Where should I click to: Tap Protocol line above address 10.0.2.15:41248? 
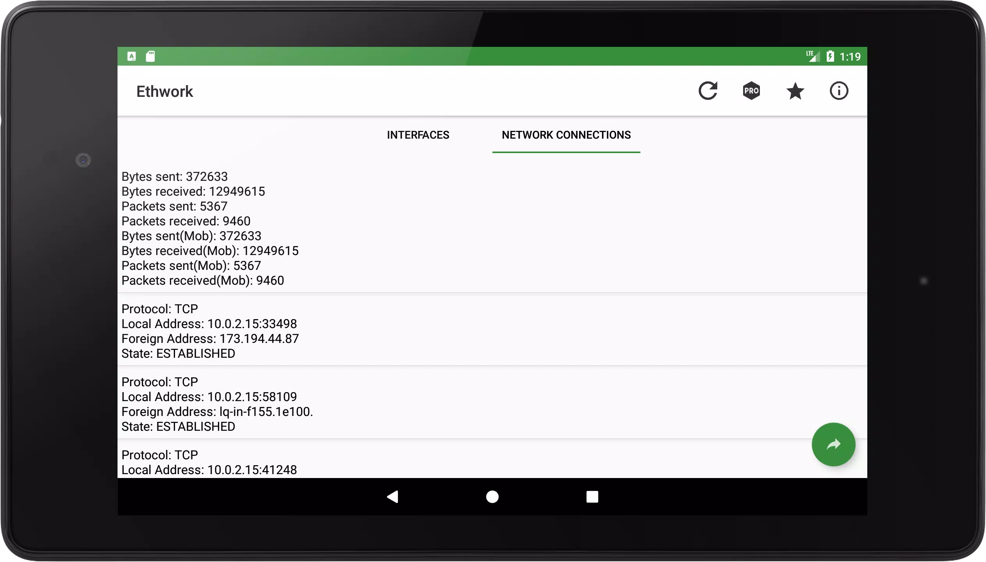(x=160, y=455)
